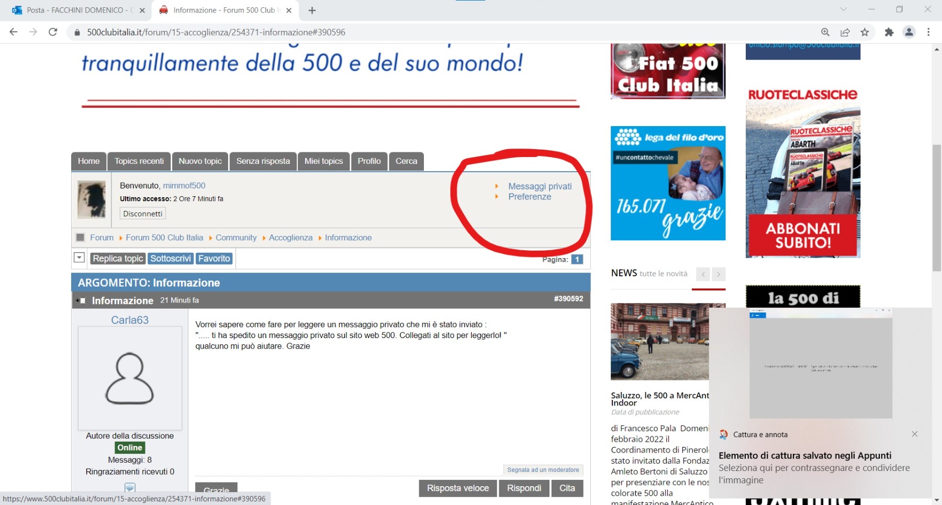The height and width of the screenshot is (505, 942).
Task: Click the Forum breadcrumb link
Action: [102, 238]
